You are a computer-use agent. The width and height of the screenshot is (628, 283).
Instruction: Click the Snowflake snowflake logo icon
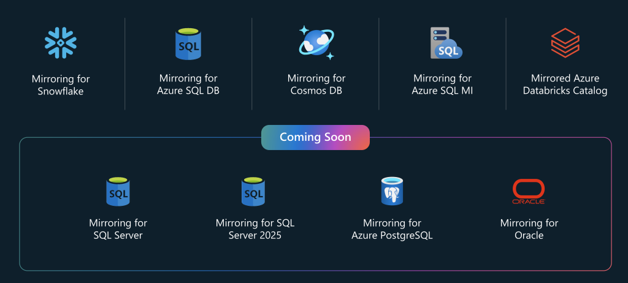pyautogui.click(x=61, y=43)
